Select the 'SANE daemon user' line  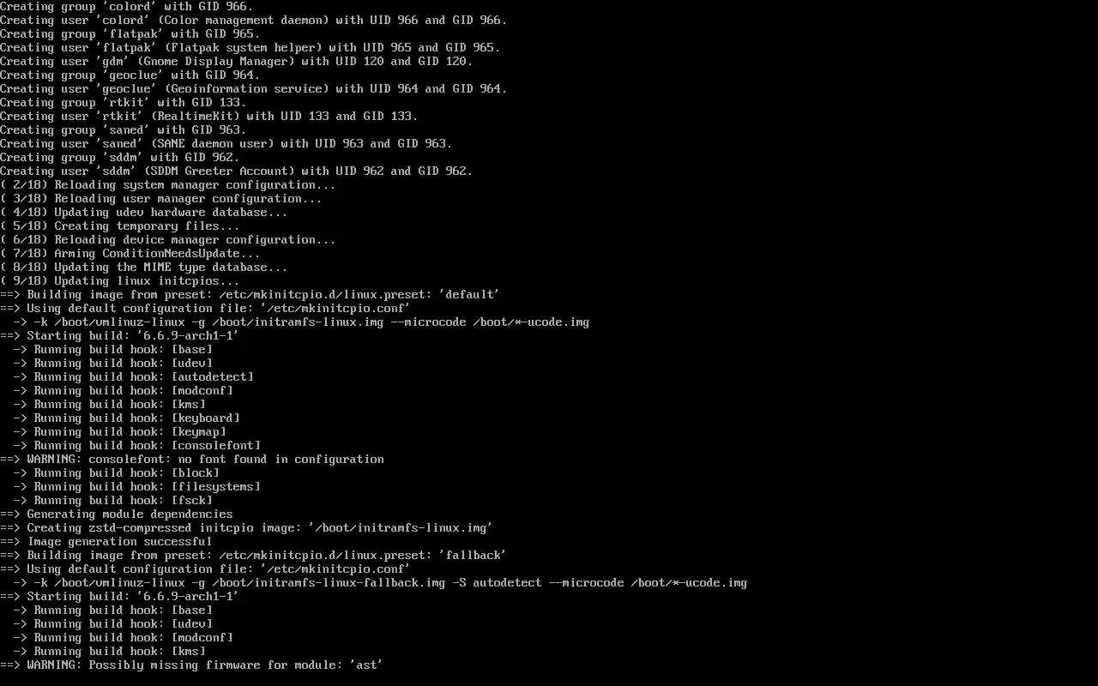(226, 143)
